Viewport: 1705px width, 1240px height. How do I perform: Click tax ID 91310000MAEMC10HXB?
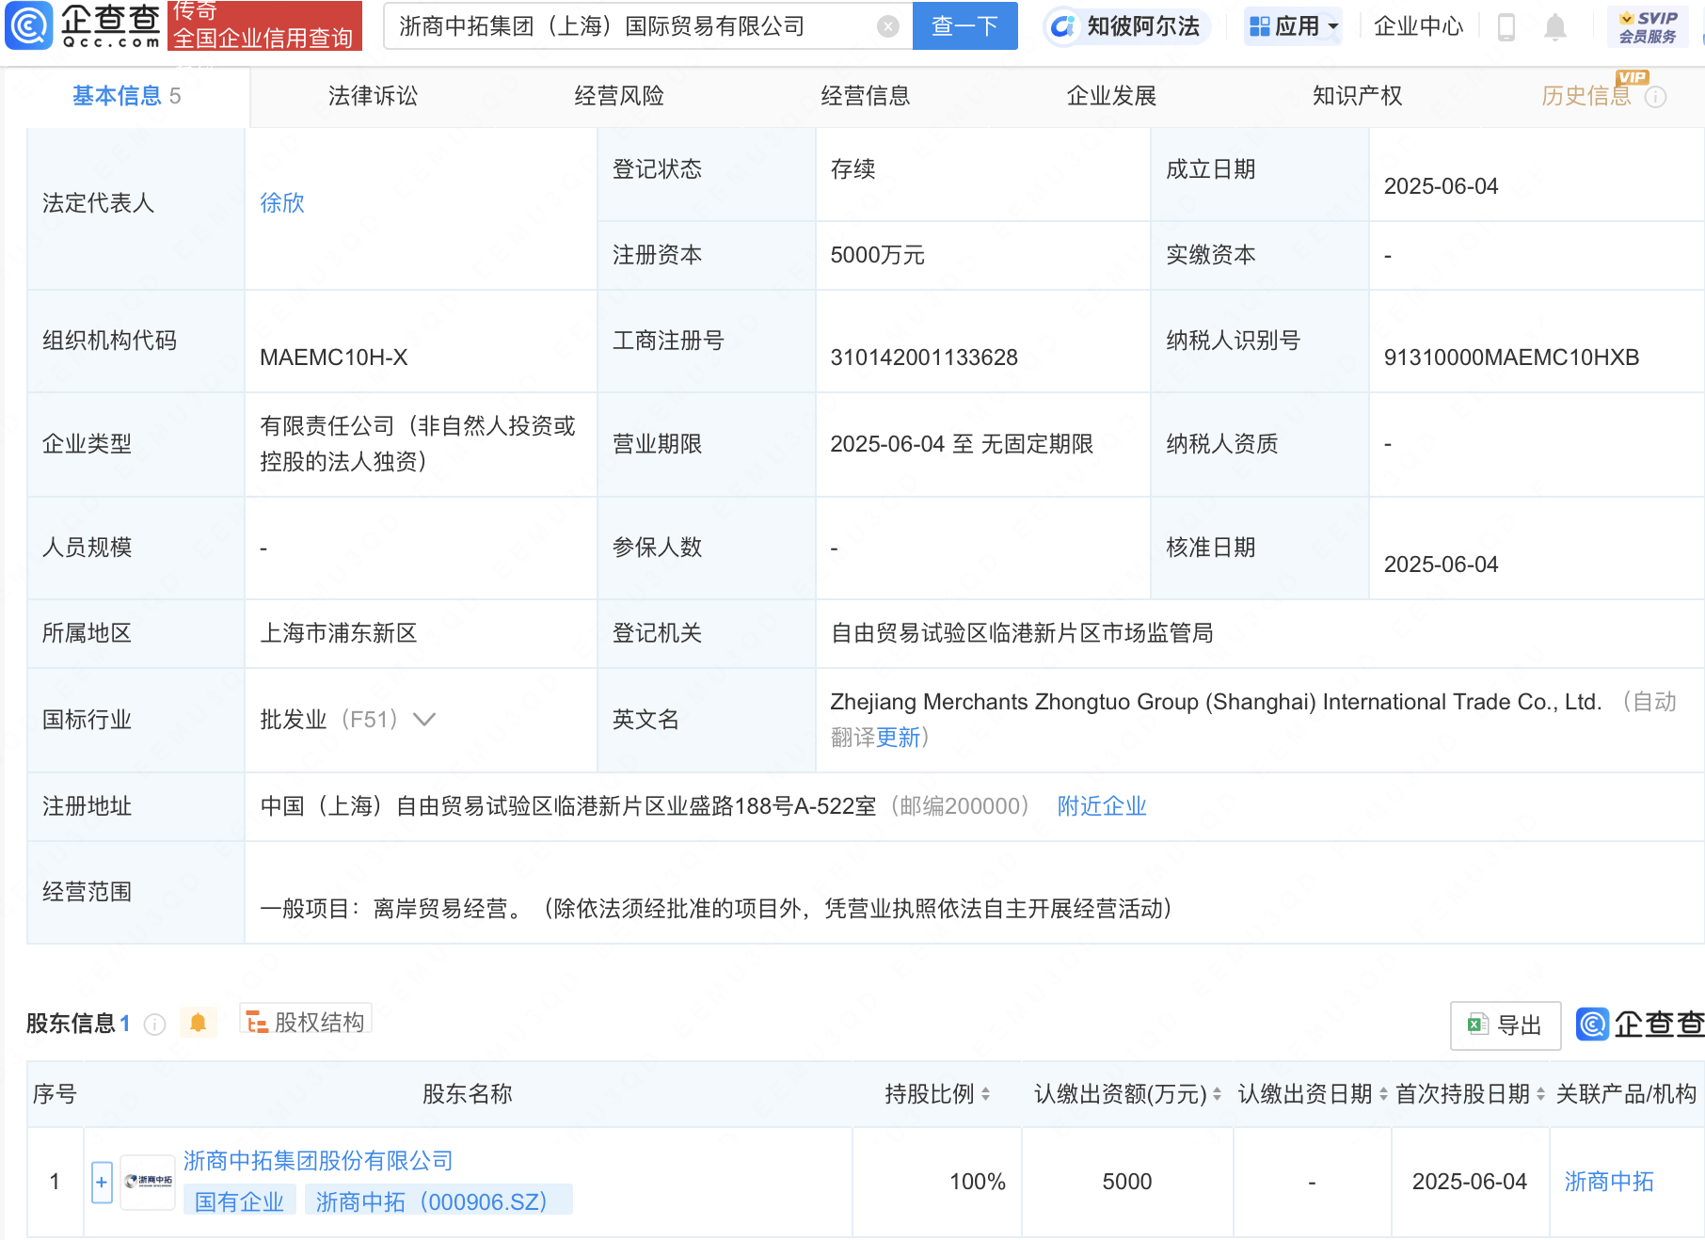(x=1511, y=358)
